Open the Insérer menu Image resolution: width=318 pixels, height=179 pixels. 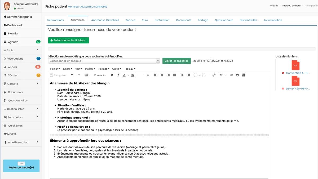pyautogui.click(x=90, y=69)
